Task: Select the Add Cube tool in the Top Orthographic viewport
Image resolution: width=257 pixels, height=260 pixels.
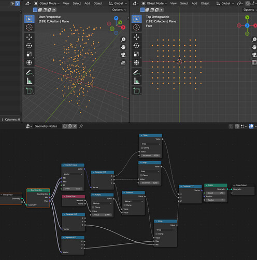Action: tap(136, 90)
